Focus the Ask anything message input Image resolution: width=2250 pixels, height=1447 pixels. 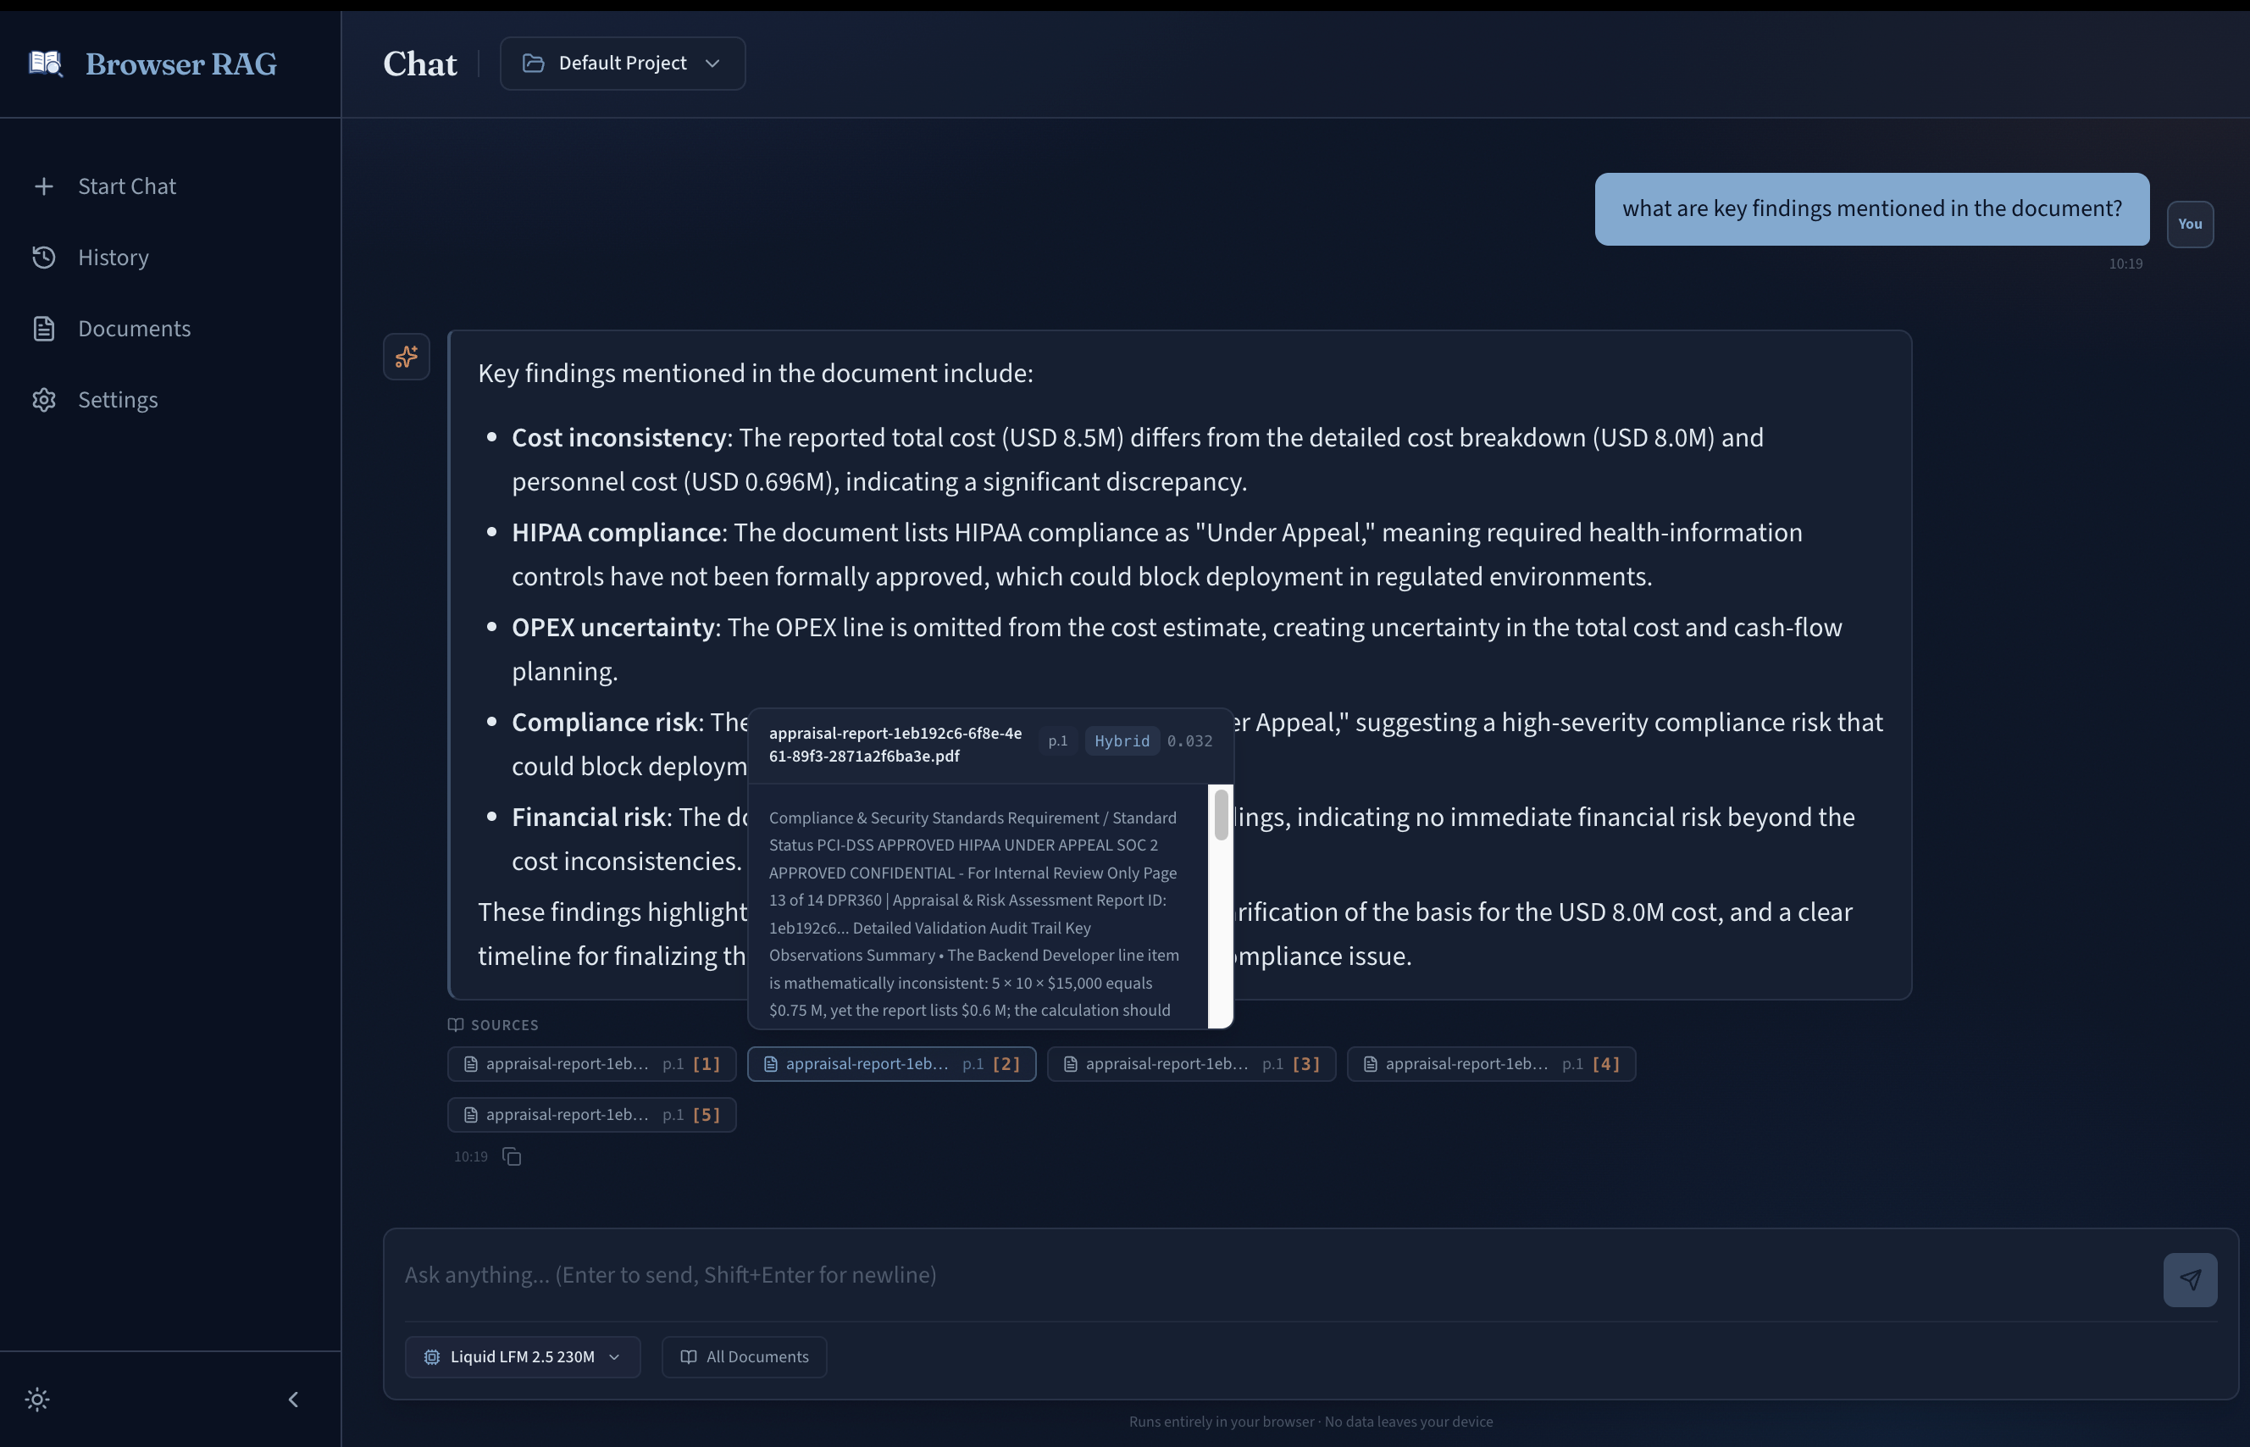1273,1275
